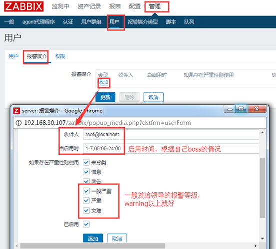
Task: Click 取消 button in the popup
Action: 117,238
